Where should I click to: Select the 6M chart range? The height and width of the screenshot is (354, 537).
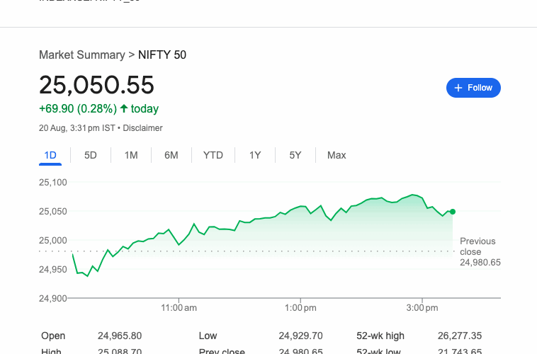tap(171, 155)
